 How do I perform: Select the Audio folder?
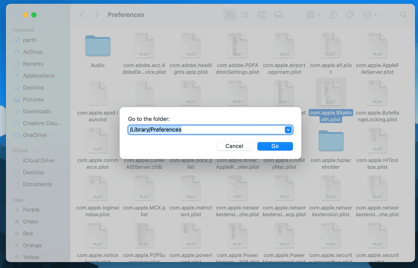pyautogui.click(x=98, y=51)
